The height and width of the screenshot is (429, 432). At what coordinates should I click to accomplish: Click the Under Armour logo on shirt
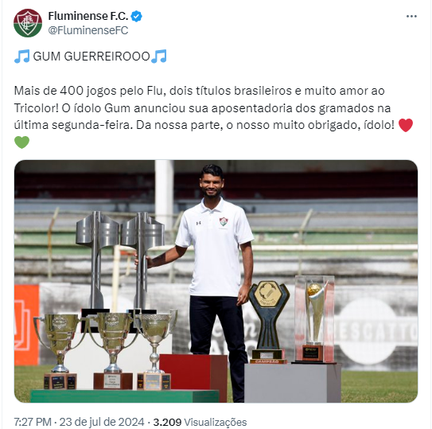point(198,223)
